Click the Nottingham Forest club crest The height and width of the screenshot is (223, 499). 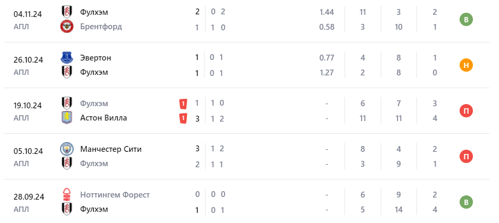click(x=67, y=194)
